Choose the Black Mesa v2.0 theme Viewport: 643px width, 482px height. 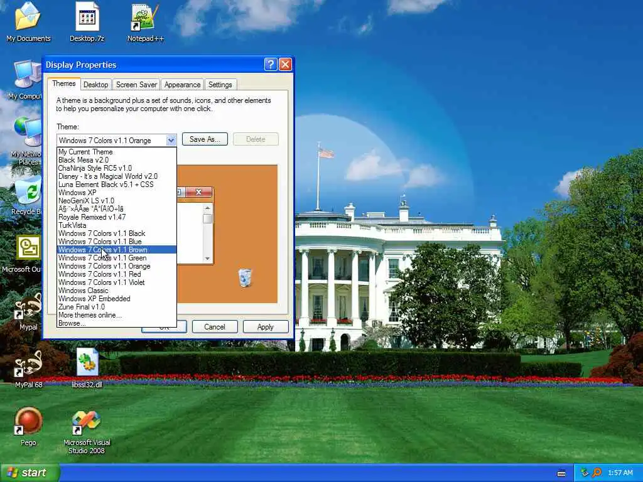point(116,160)
